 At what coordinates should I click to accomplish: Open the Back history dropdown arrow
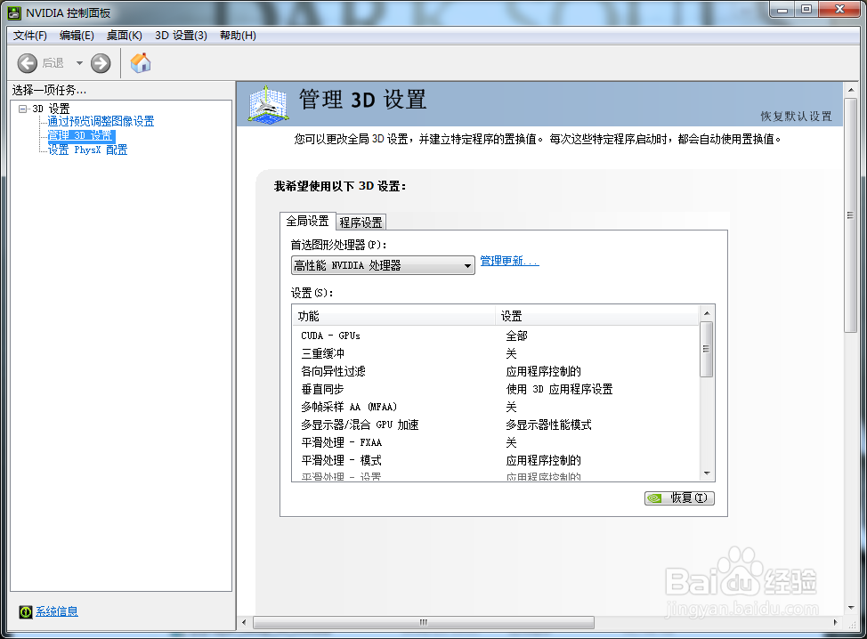79,63
